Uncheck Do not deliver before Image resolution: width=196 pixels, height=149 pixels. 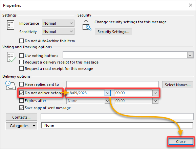[21, 93]
